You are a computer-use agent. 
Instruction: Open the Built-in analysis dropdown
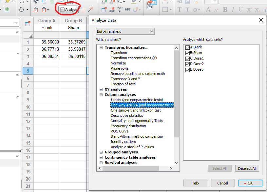tap(125, 31)
